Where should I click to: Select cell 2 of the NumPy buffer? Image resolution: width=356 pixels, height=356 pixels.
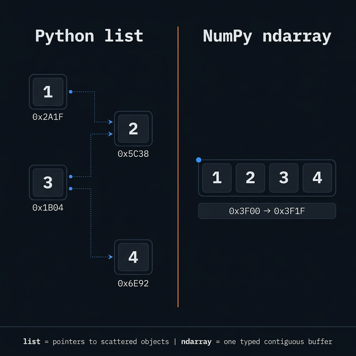[x=250, y=178]
